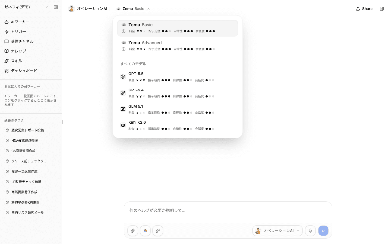Open past task 週次営業レポート投稿
This screenshot has height=244, width=391.
point(31,130)
